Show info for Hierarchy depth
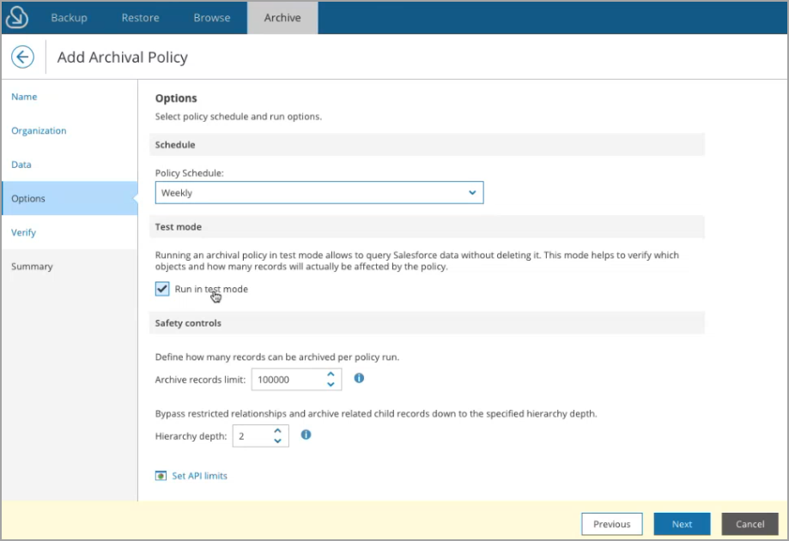Image resolution: width=789 pixels, height=541 pixels. (306, 435)
